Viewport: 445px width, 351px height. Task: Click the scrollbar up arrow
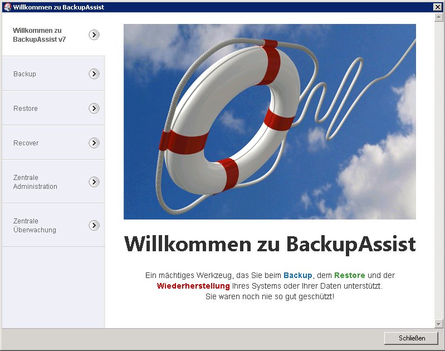(x=439, y=17)
